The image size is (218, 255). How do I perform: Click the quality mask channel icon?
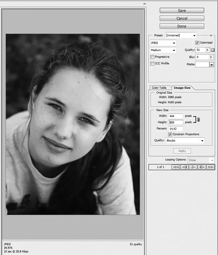pyautogui.click(x=213, y=50)
